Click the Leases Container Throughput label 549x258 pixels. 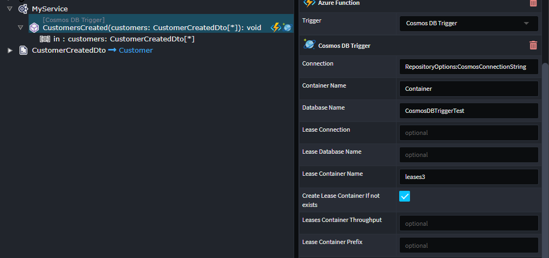coord(342,220)
